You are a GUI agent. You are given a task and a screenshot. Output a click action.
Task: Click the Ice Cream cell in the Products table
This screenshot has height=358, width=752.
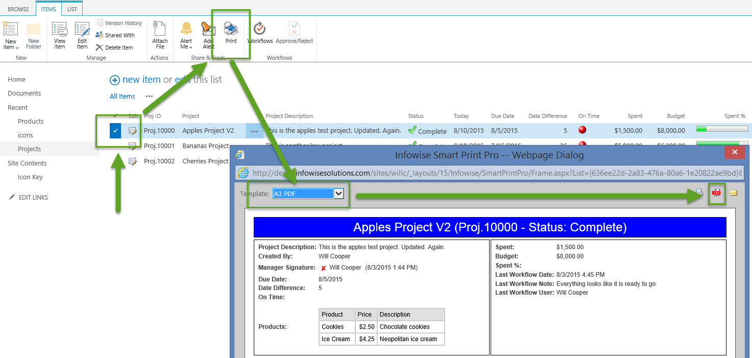pyautogui.click(x=336, y=339)
